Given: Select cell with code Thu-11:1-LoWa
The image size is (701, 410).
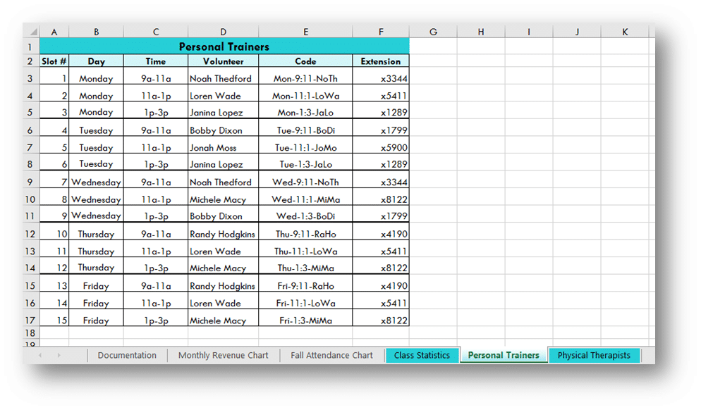Looking at the screenshot, I should point(305,249).
